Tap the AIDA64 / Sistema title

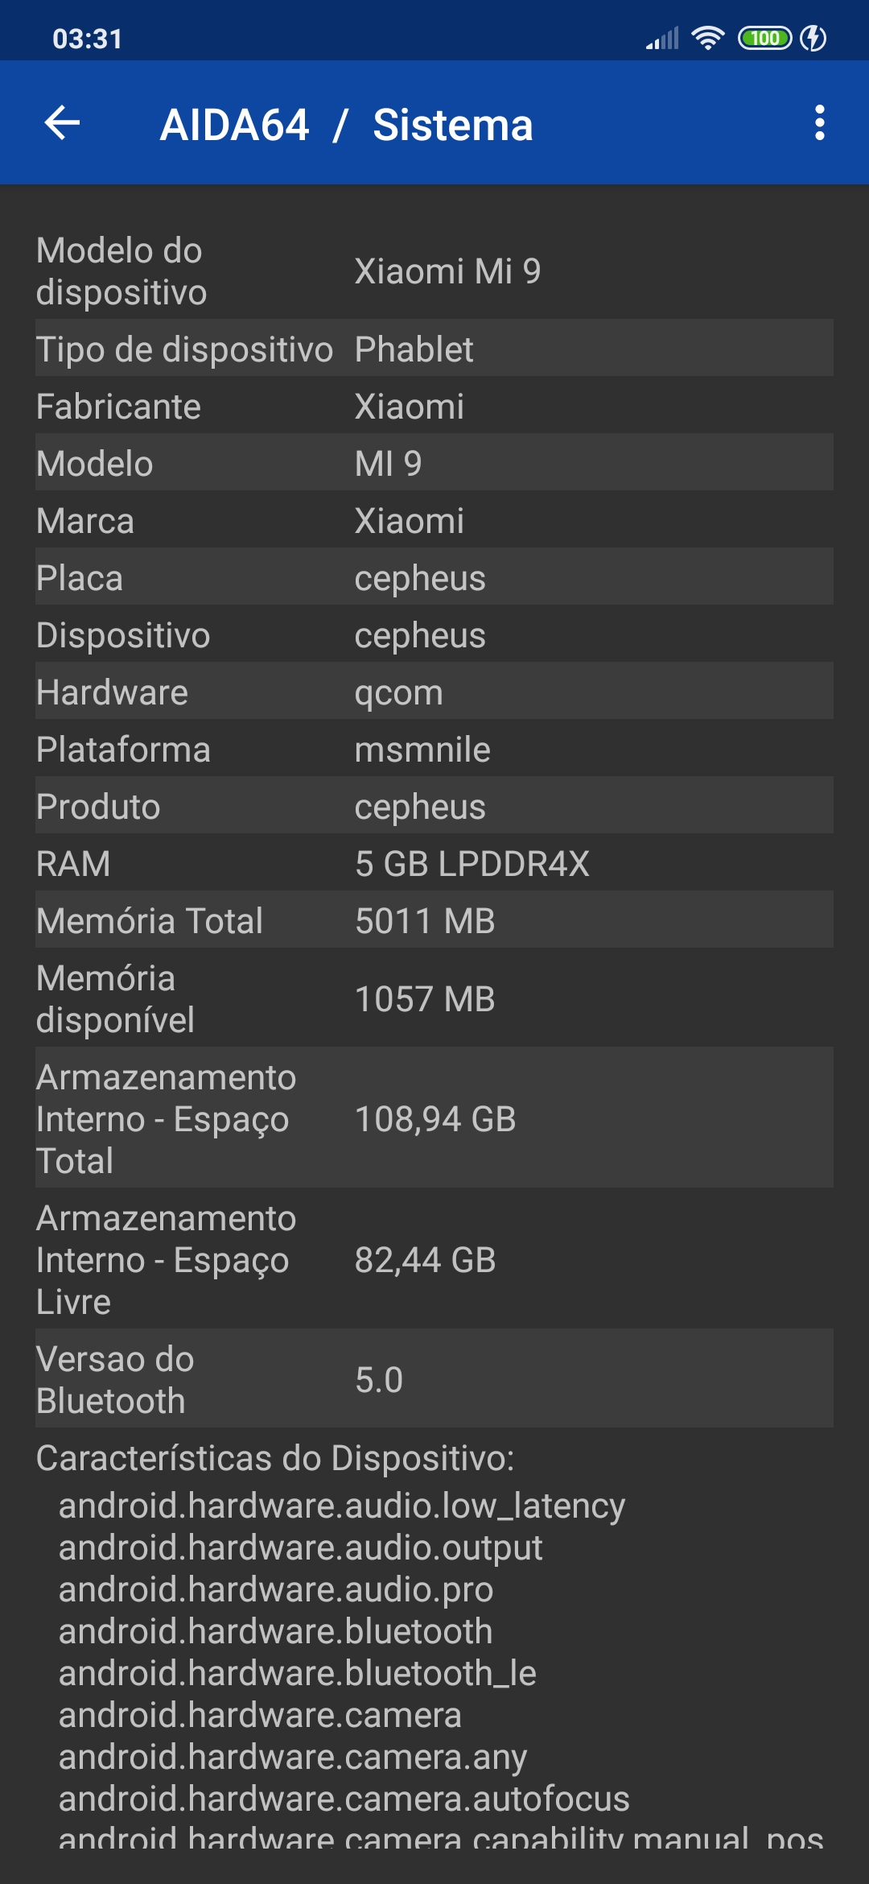coord(346,125)
